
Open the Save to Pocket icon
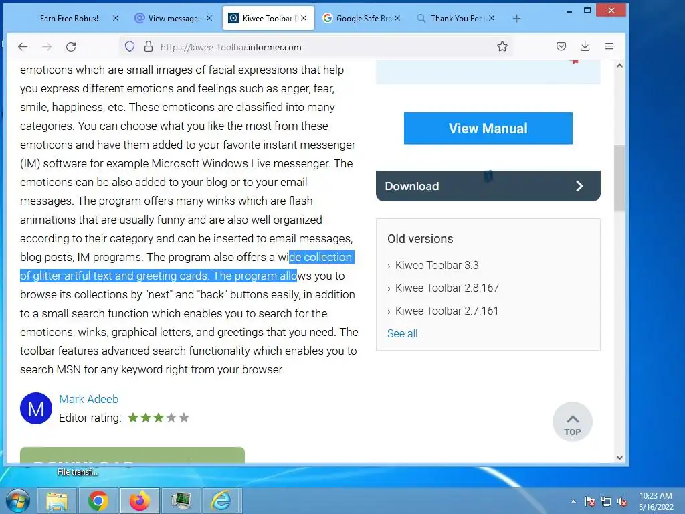[x=561, y=46]
